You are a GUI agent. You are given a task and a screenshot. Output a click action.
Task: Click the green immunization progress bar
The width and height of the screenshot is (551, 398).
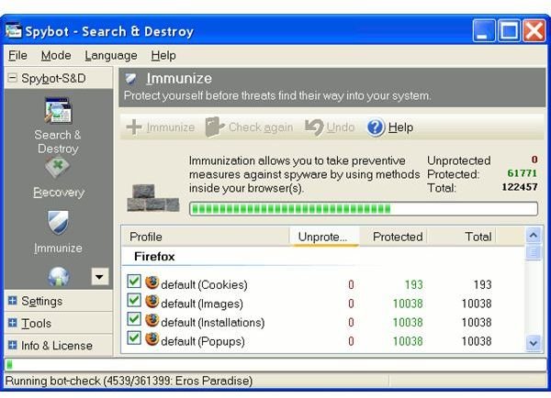tap(364, 209)
